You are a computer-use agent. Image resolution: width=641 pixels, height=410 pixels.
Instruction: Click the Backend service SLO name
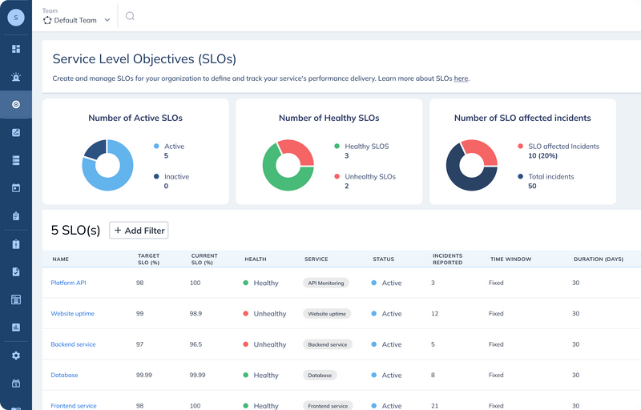pos(73,344)
